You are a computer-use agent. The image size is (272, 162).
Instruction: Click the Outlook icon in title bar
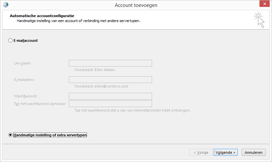point(6,5)
